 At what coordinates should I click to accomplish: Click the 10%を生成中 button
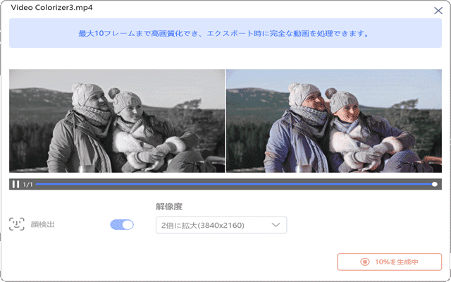(x=390, y=262)
